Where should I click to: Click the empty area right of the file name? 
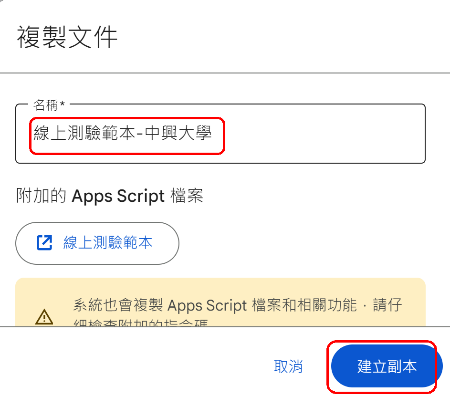324,134
